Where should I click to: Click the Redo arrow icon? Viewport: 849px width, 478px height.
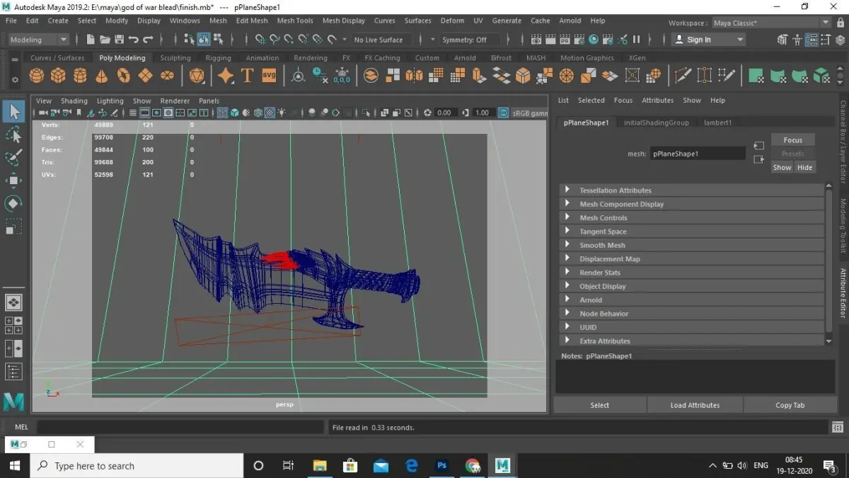click(x=148, y=40)
